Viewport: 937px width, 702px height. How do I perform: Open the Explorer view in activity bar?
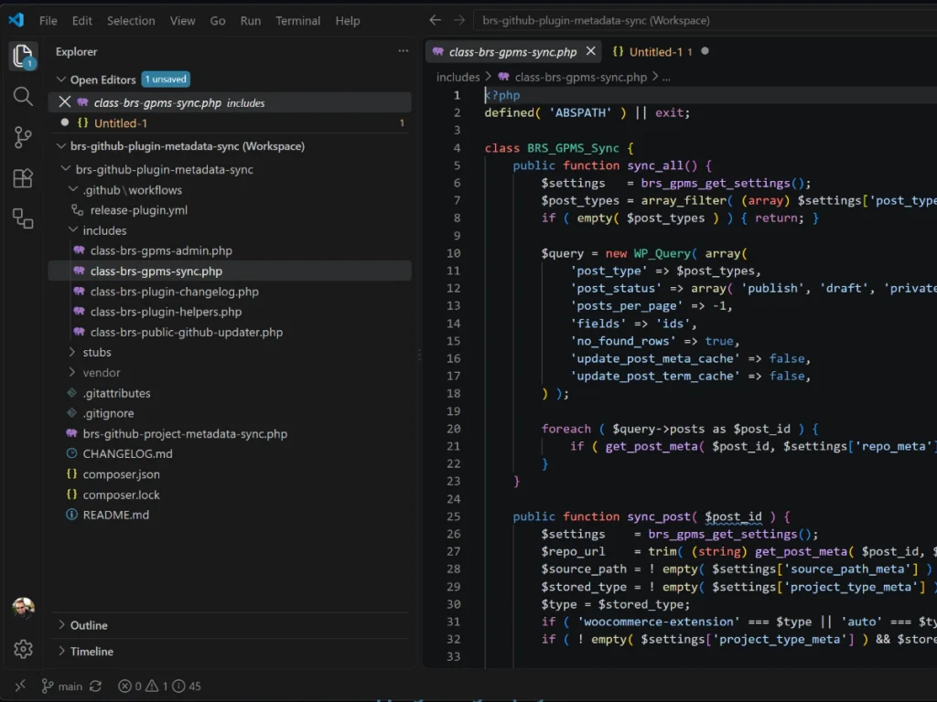pos(23,56)
